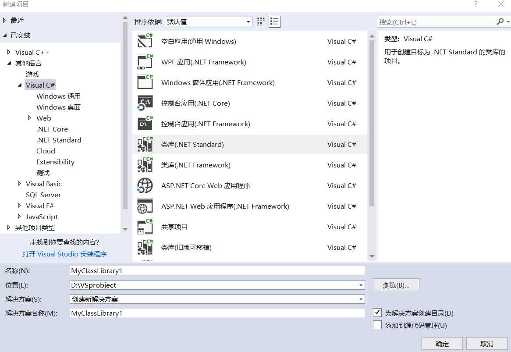Open 打开 Visual Studio 安装程序 link
511x352 pixels.
64,254
